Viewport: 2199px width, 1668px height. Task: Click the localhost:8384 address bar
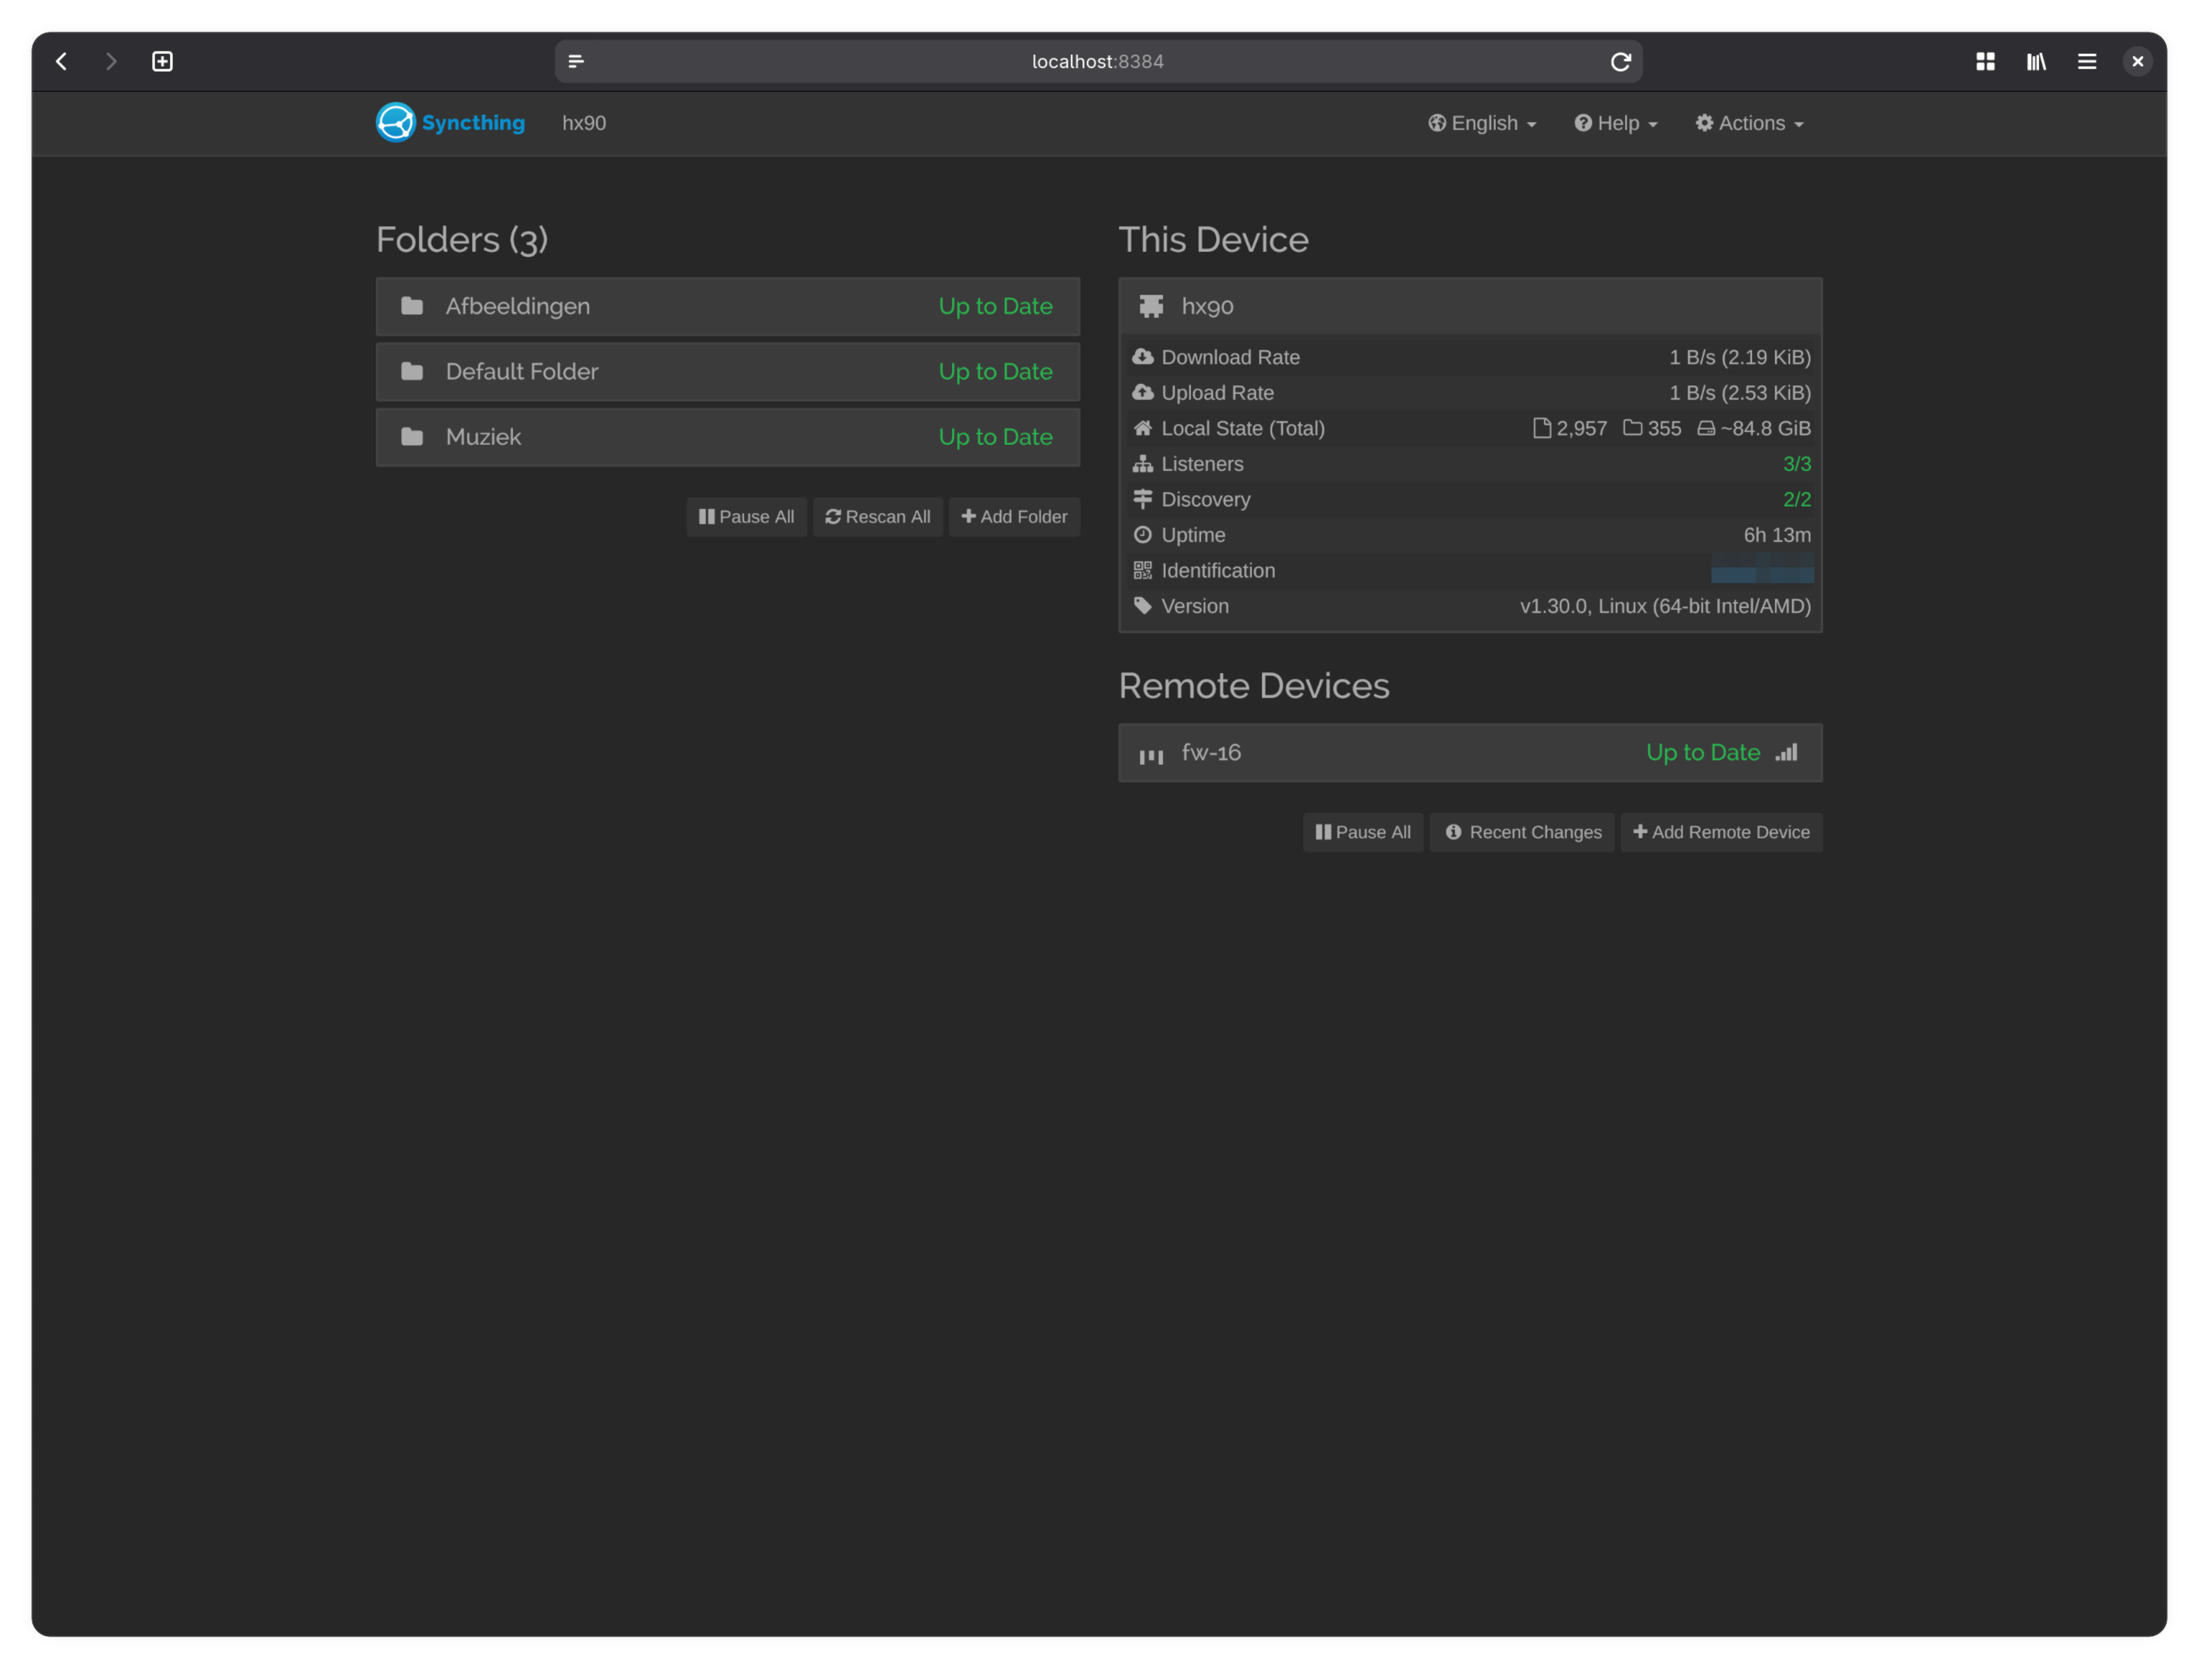pos(1098,62)
